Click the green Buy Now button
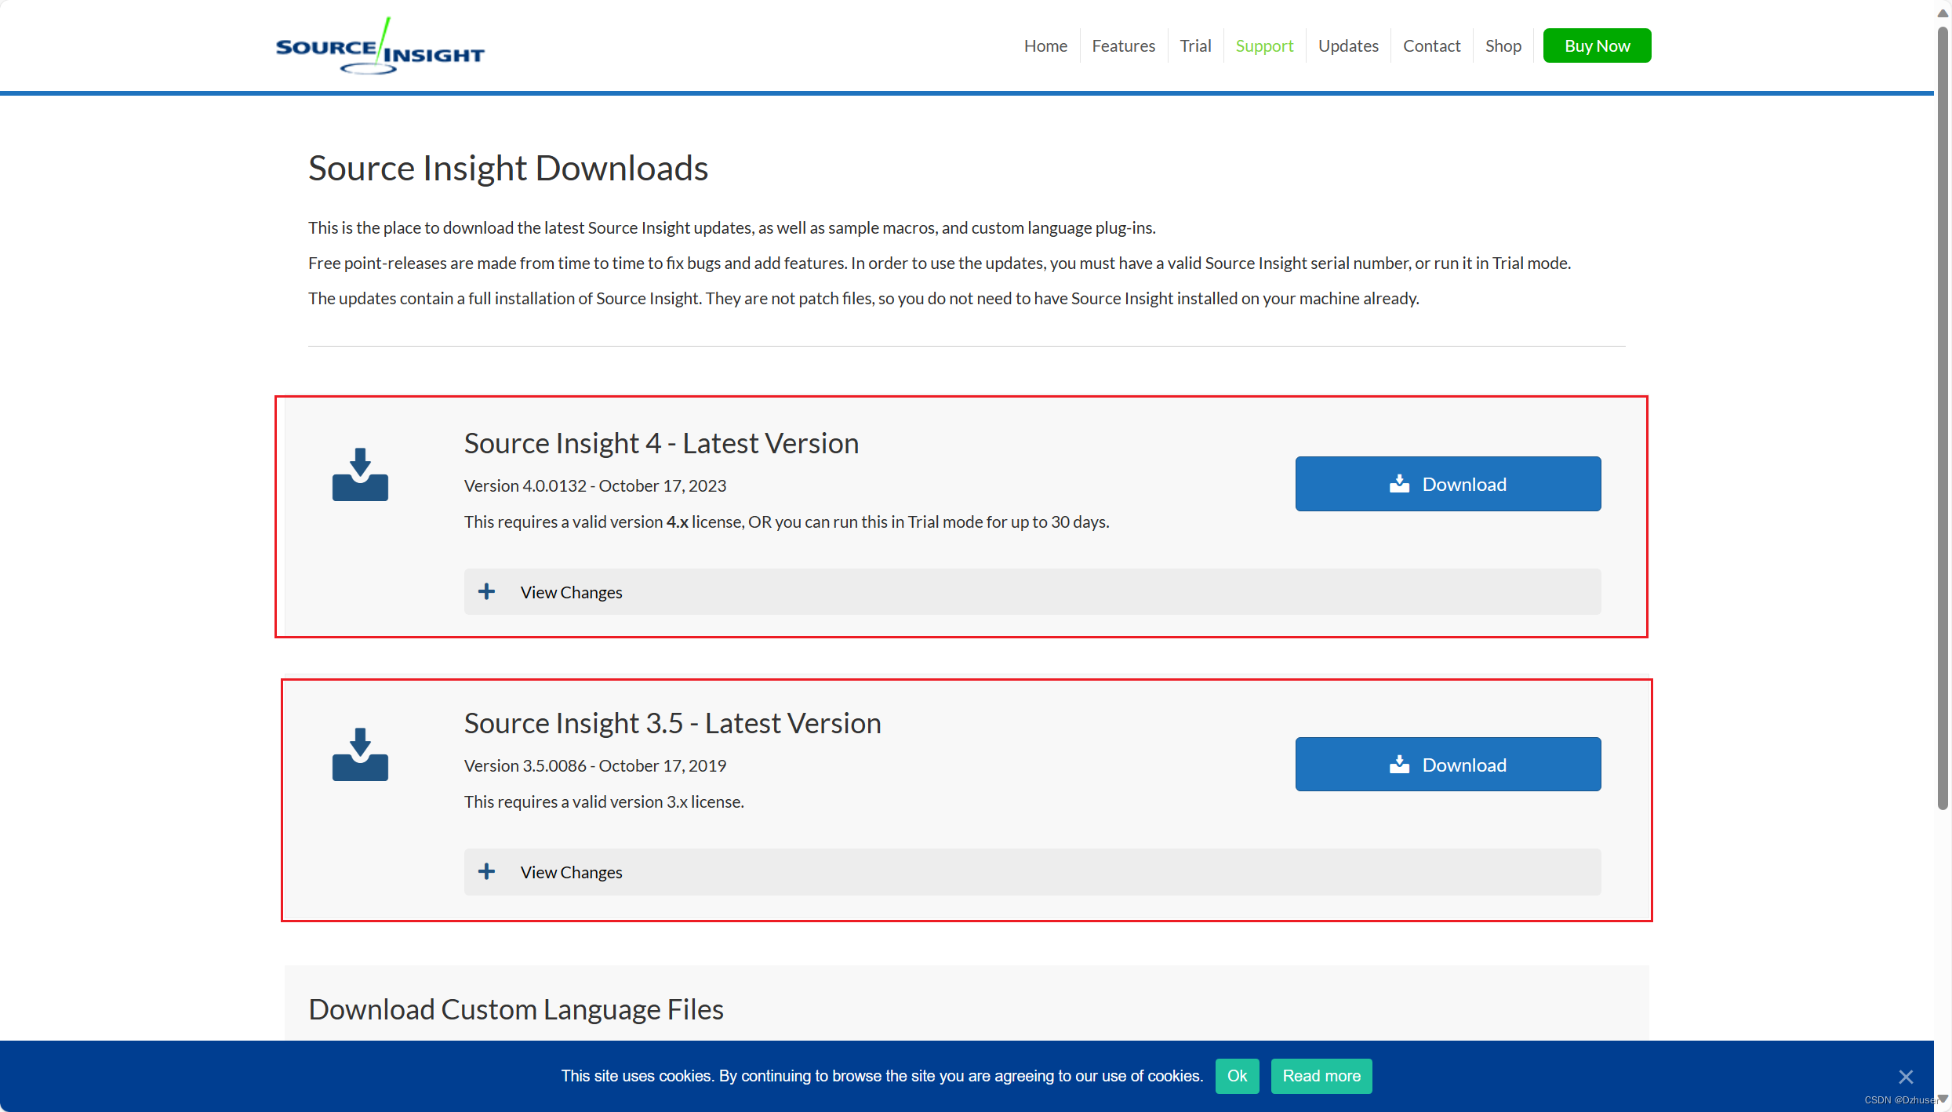This screenshot has width=1952, height=1112. pyautogui.click(x=1597, y=45)
